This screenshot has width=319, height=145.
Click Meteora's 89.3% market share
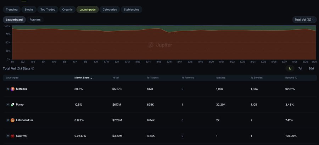point(79,89)
